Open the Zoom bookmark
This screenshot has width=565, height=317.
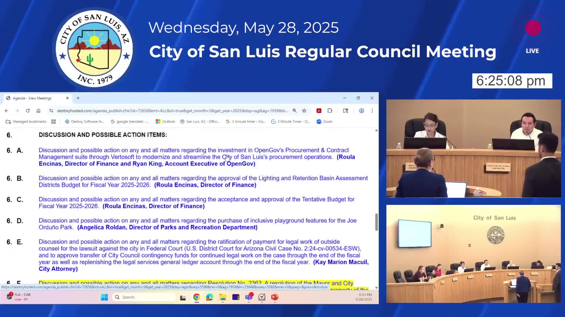(x=324, y=121)
